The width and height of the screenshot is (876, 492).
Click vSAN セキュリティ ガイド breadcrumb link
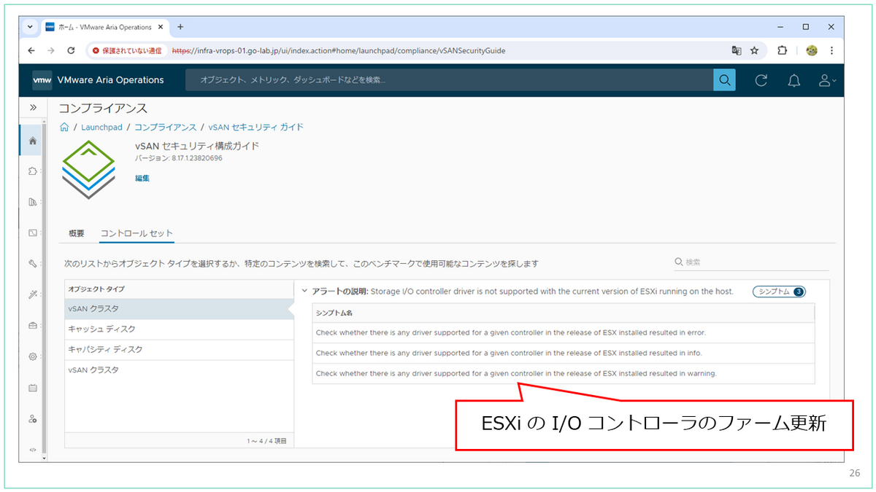click(256, 127)
